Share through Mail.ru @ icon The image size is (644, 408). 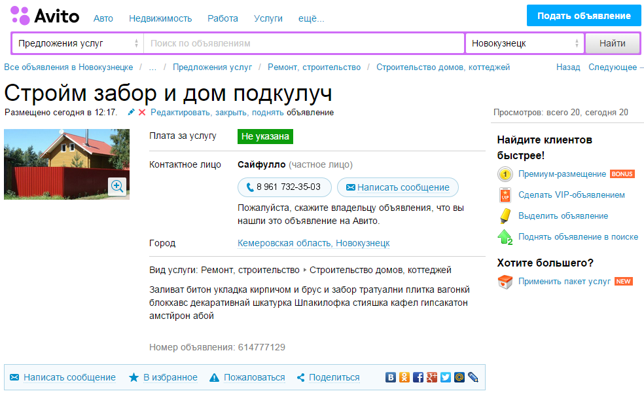[459, 377]
